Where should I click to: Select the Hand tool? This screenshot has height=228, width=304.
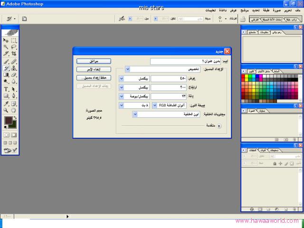point(14,110)
